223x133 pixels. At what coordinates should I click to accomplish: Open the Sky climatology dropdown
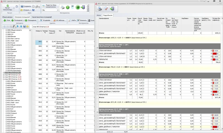pyautogui.click(x=57, y=10)
